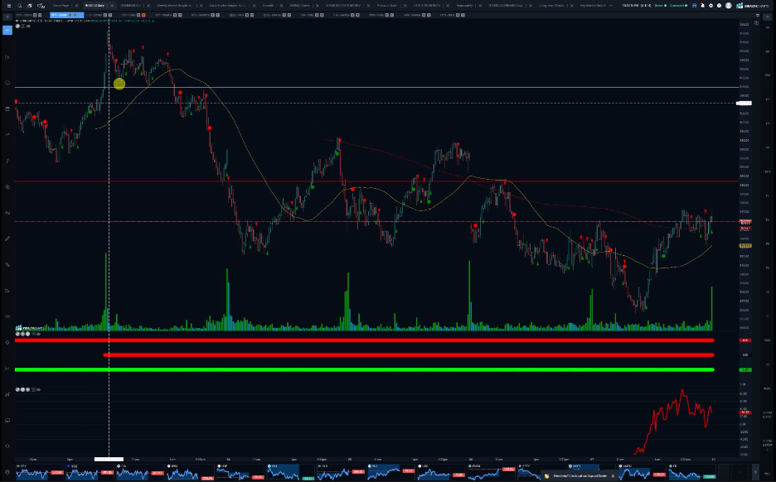Open the Key Market Data tab

[x=593, y=6]
